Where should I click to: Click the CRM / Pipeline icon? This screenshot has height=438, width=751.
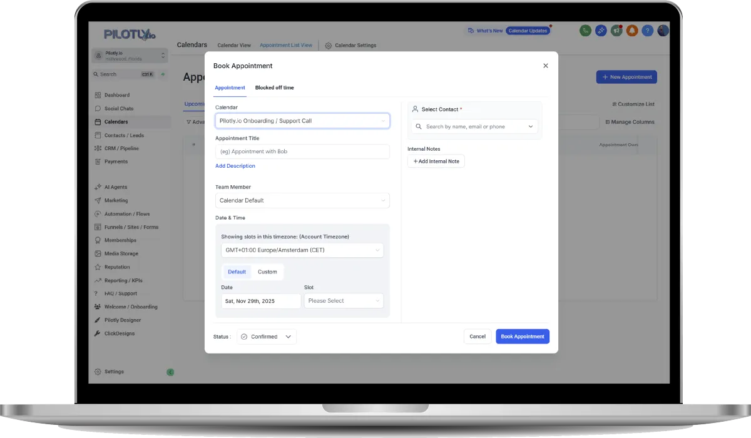coord(98,148)
